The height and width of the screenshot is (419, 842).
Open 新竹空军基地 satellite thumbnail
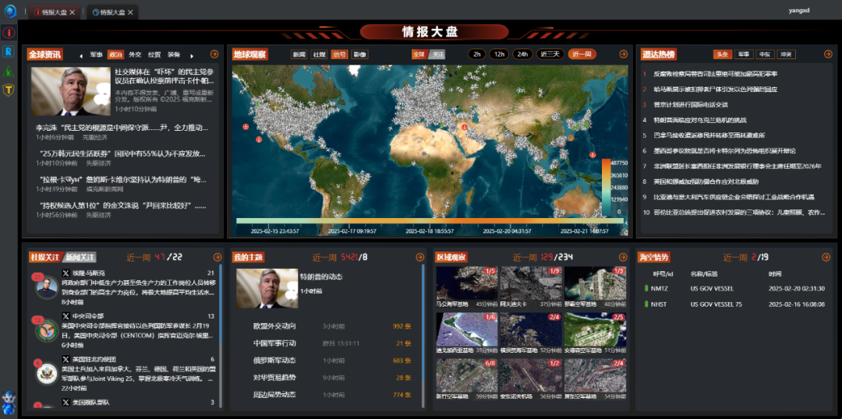click(467, 376)
